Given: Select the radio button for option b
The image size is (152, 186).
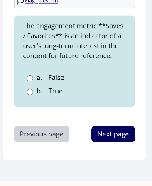Looking at the screenshot, I should click(30, 92).
